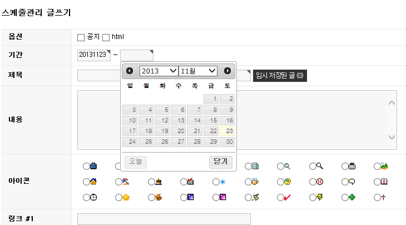Select day 17 in the calendar
Image resolution: width=406 pixels, height=225 pixels.
pos(130,131)
